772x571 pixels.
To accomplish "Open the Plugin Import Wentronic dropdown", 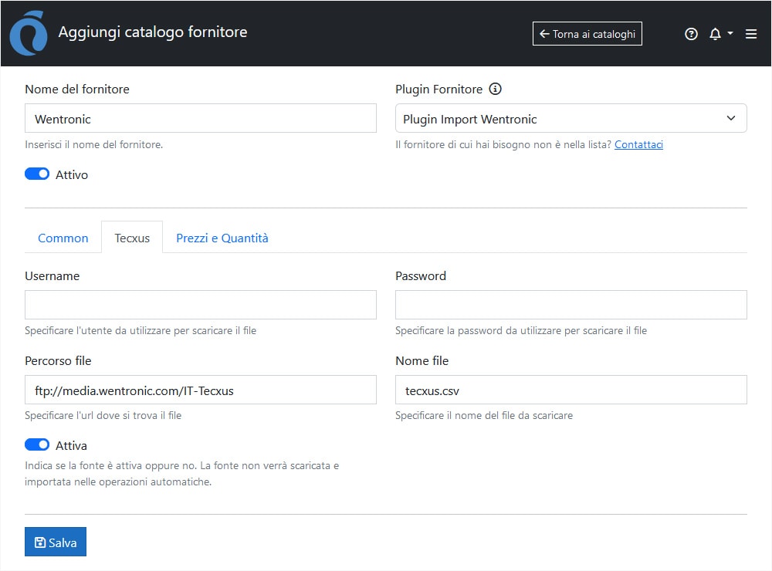I will [x=571, y=119].
